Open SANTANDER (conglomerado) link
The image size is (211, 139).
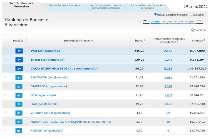coord(49,78)
